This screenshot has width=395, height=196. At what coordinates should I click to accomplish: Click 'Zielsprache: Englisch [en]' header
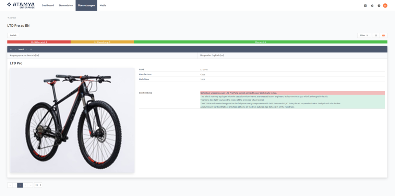(x=212, y=55)
